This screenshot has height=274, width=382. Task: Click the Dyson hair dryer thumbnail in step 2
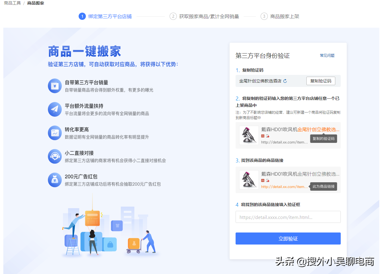pos(249,135)
